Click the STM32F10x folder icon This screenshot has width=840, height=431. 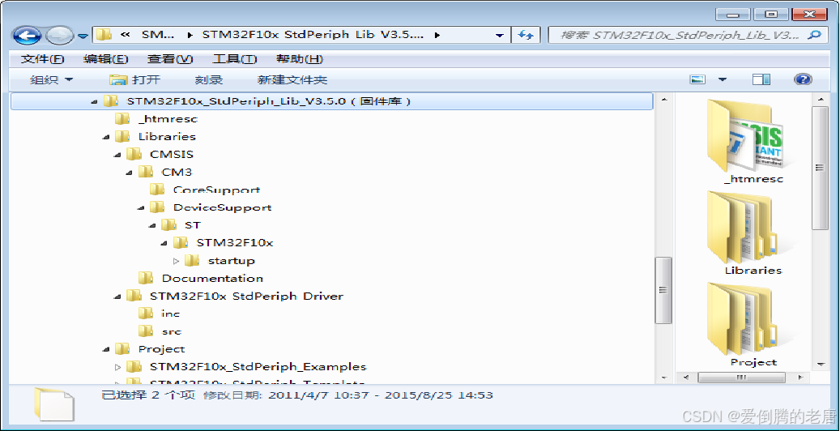click(181, 243)
